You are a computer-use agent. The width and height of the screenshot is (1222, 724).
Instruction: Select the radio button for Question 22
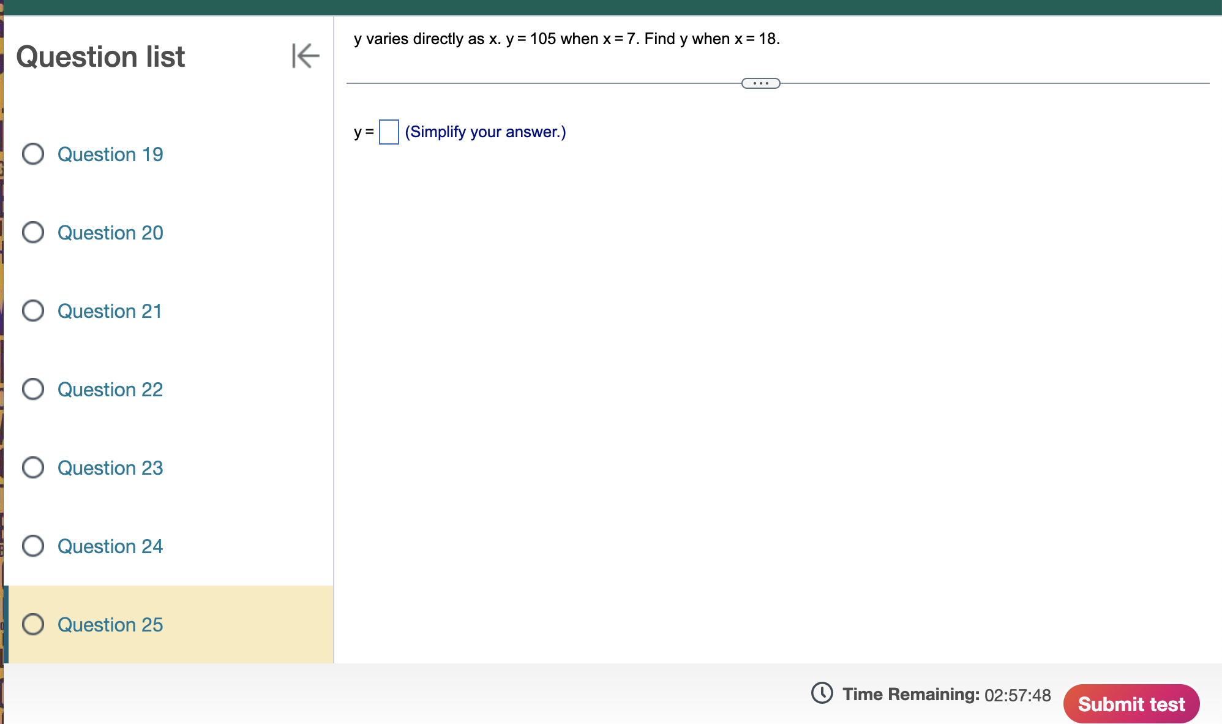click(34, 389)
